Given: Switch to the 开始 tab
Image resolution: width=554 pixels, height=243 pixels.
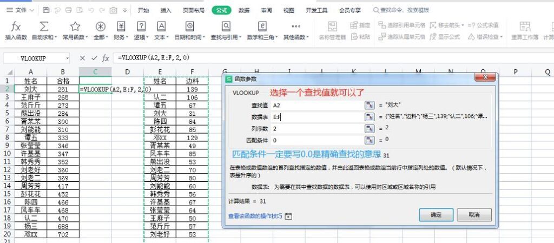Looking at the screenshot, I should [x=143, y=10].
